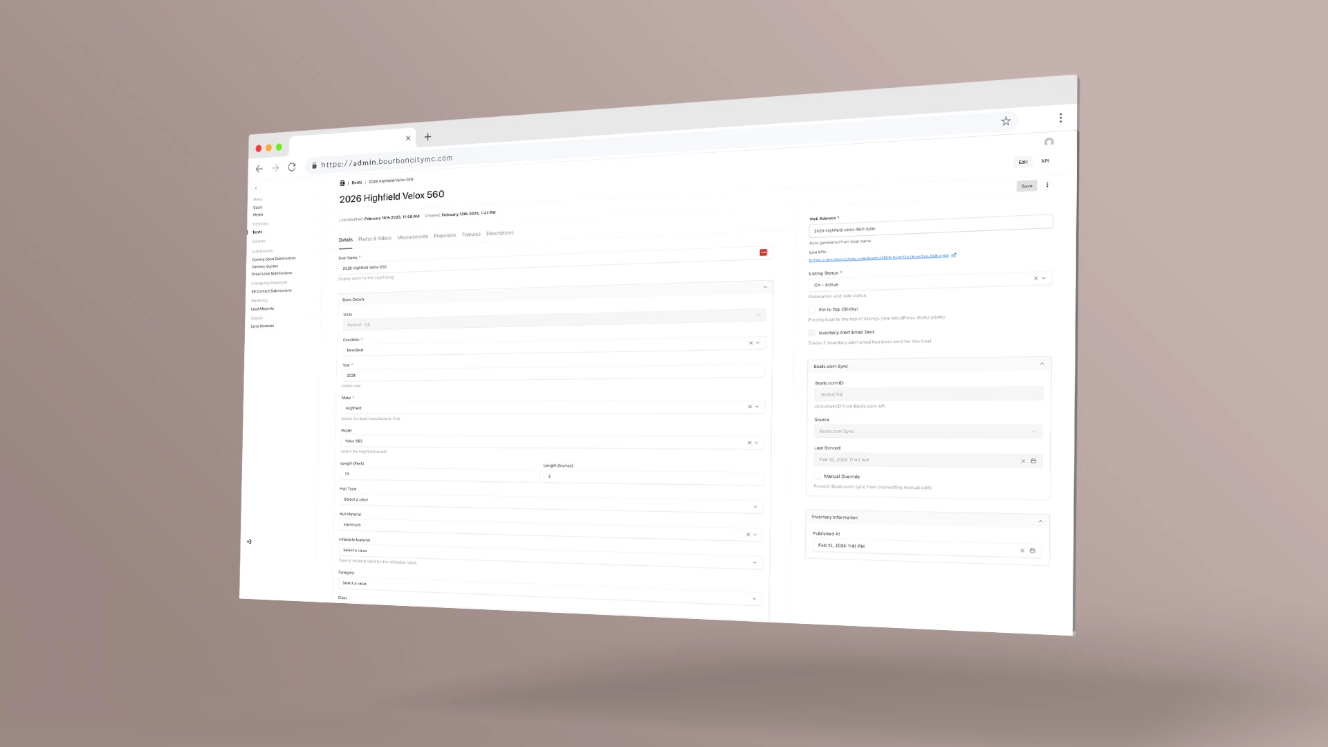Collapse the Boats.com Sync panel

click(x=1042, y=364)
